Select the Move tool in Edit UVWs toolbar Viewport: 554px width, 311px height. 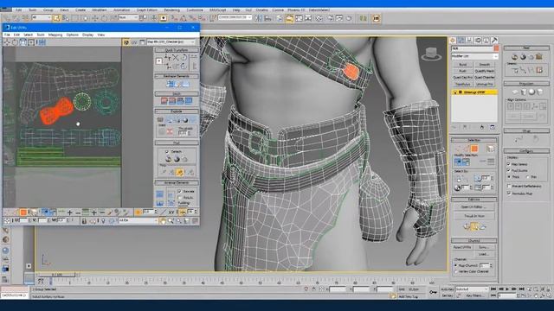(x=7, y=42)
